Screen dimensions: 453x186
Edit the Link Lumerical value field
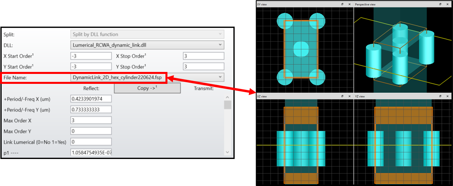click(91, 142)
